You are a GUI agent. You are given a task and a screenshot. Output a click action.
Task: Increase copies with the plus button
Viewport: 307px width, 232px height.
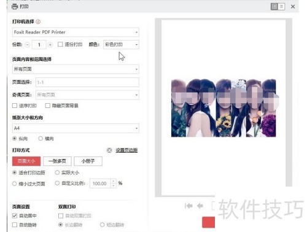click(50, 45)
